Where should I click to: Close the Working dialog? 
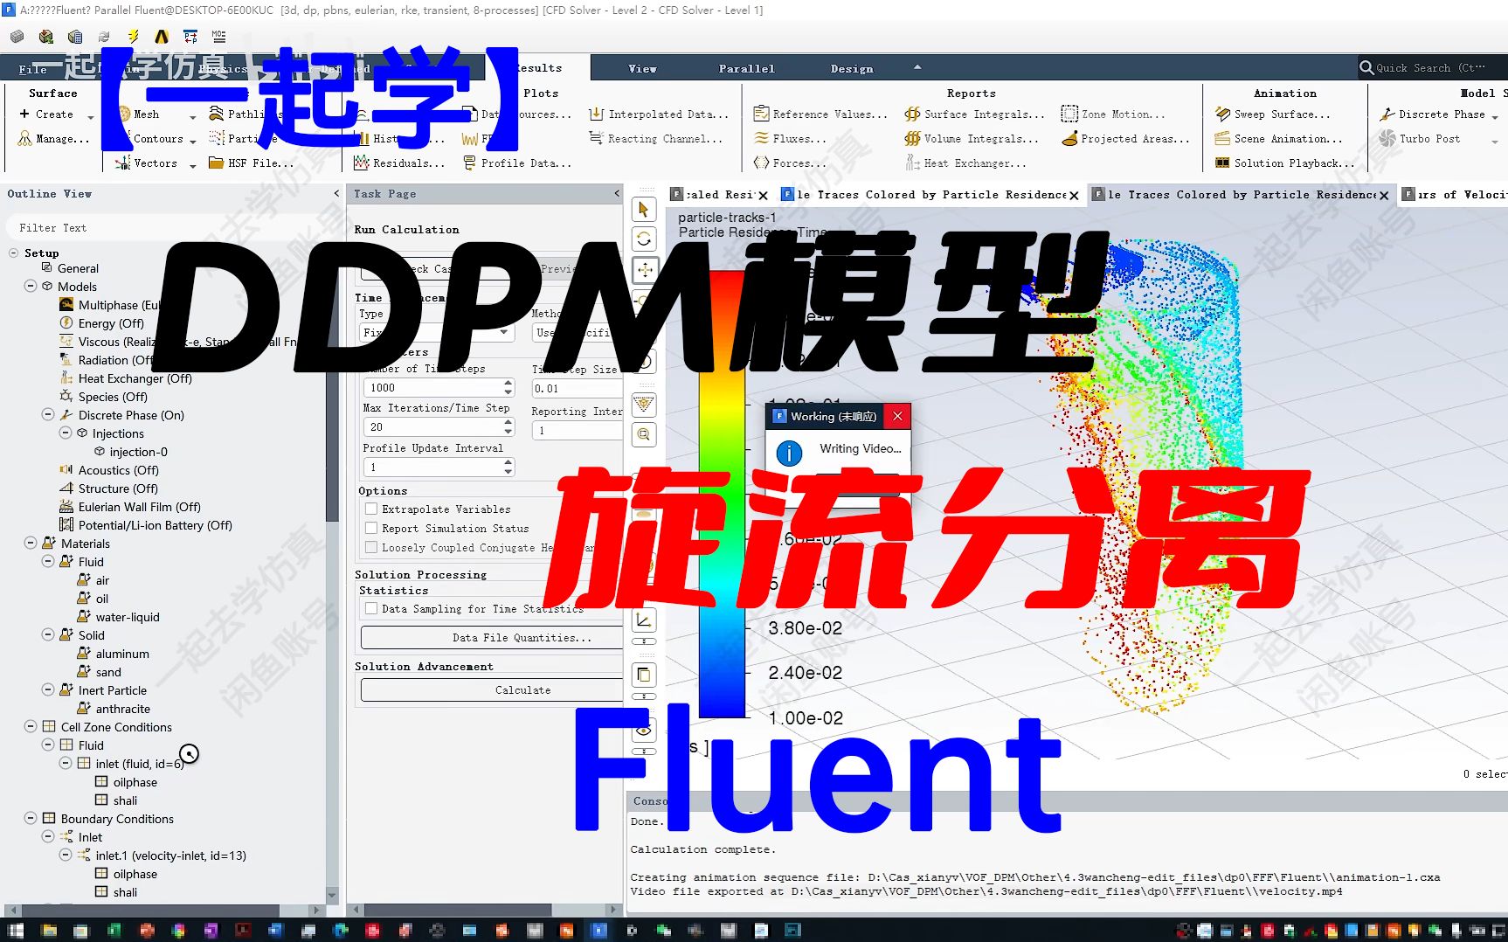897,417
